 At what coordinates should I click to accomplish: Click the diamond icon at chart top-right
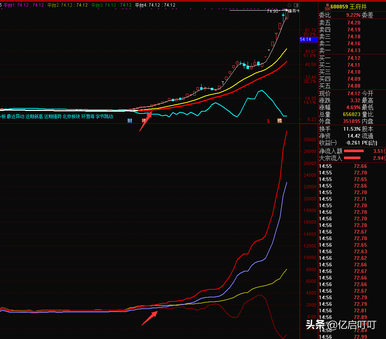[289, 5]
